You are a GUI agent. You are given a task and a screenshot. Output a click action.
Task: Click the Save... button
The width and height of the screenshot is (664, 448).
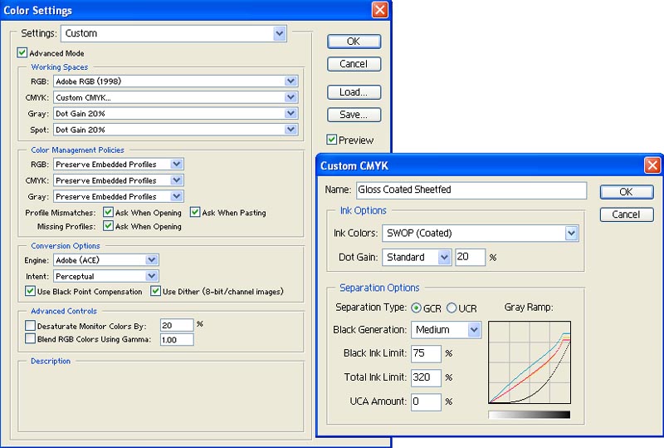coord(354,115)
